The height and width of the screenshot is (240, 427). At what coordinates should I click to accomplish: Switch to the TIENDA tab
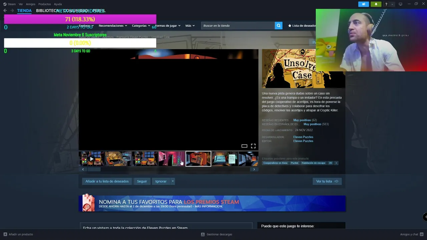click(24, 11)
